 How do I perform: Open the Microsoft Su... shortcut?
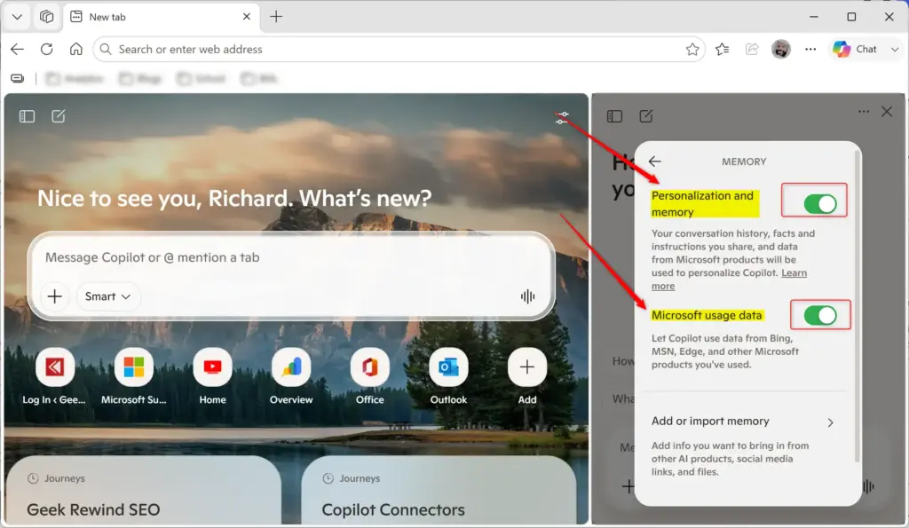[133, 377]
